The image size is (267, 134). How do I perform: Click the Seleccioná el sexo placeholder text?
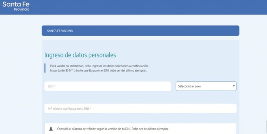pos(189,86)
